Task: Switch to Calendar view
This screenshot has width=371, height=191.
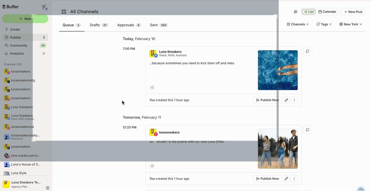Action: coord(327,12)
